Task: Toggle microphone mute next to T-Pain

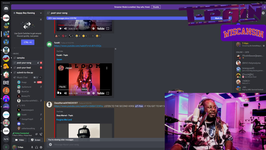Action: tap(32, 147)
